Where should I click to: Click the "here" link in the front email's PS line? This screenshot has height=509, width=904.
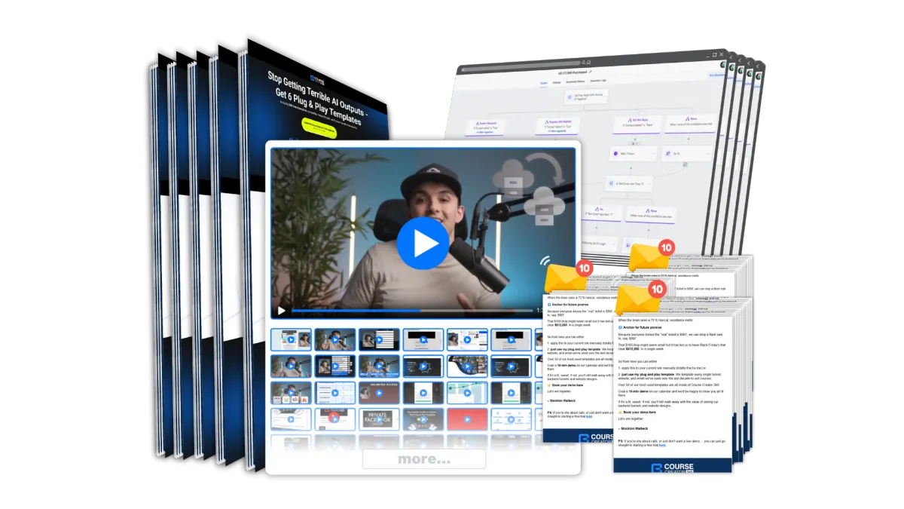coord(662,445)
